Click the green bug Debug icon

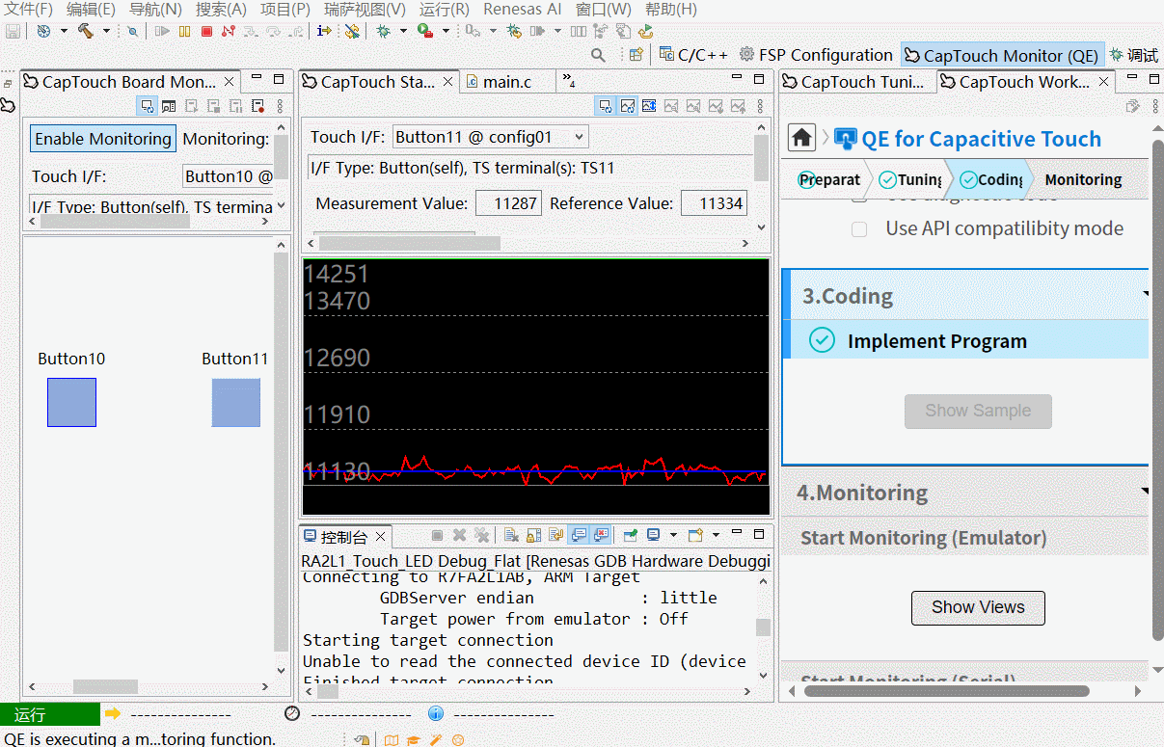pos(383,31)
